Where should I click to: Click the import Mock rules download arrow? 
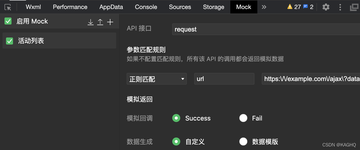tap(90, 22)
